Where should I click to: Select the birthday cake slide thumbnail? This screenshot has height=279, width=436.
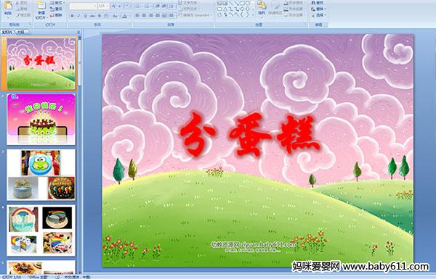point(41,119)
